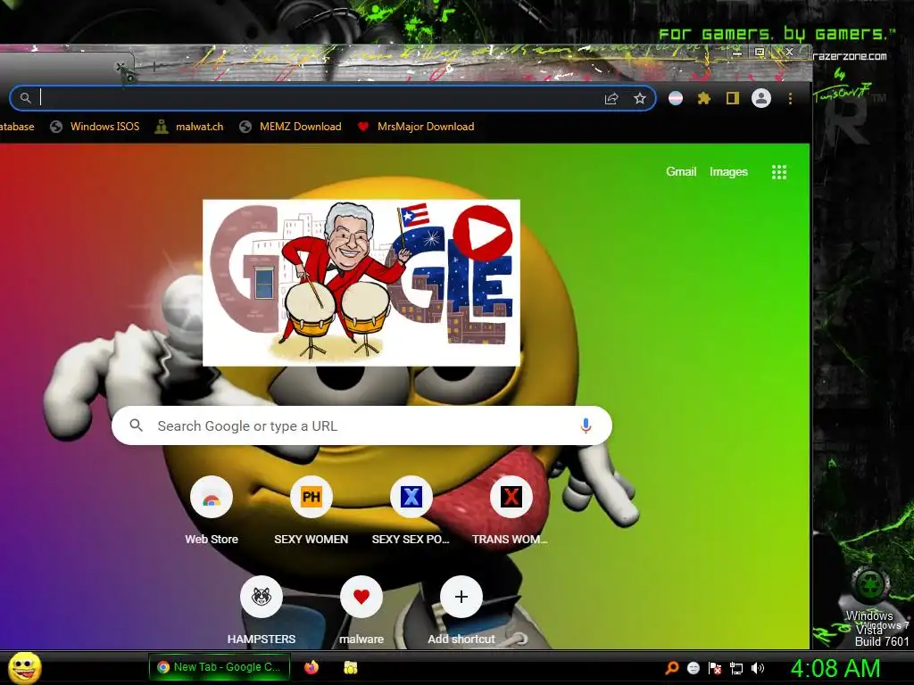This screenshot has width=914, height=685.
Task: Open Chrome's three-dot menu
Action: 791,98
